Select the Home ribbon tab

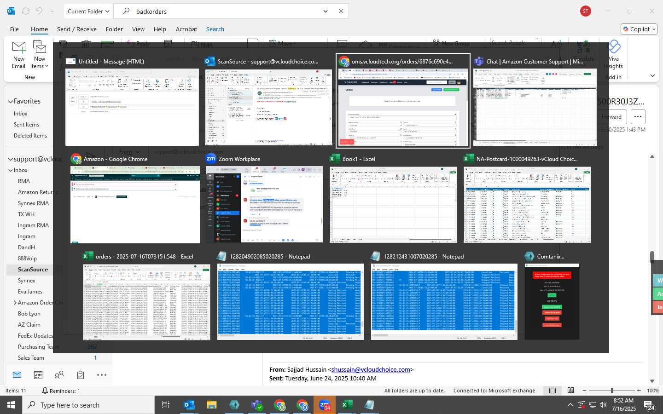pos(39,29)
